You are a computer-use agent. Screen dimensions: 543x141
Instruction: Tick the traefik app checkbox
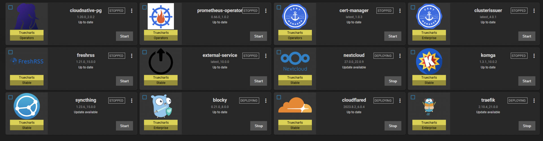[x=413, y=97]
